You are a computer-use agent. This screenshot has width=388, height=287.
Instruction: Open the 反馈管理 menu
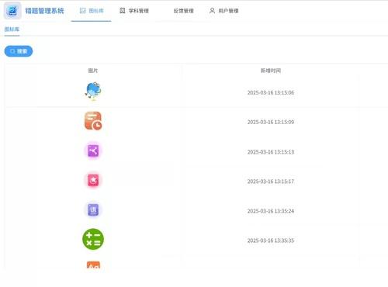pyautogui.click(x=183, y=11)
